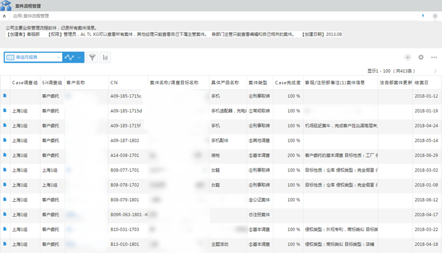The image size is (442, 253).
Task: Click 法务部案件更新 column header
Action: pos(395,83)
